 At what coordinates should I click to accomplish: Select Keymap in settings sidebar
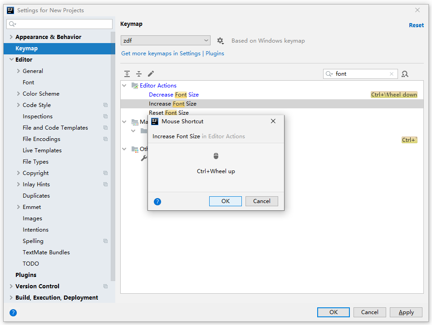click(x=59, y=49)
